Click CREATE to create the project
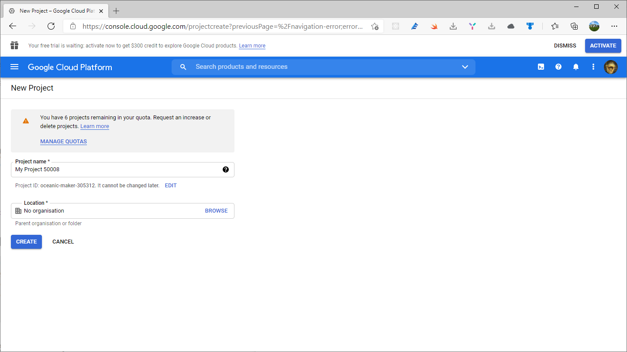 [26, 242]
